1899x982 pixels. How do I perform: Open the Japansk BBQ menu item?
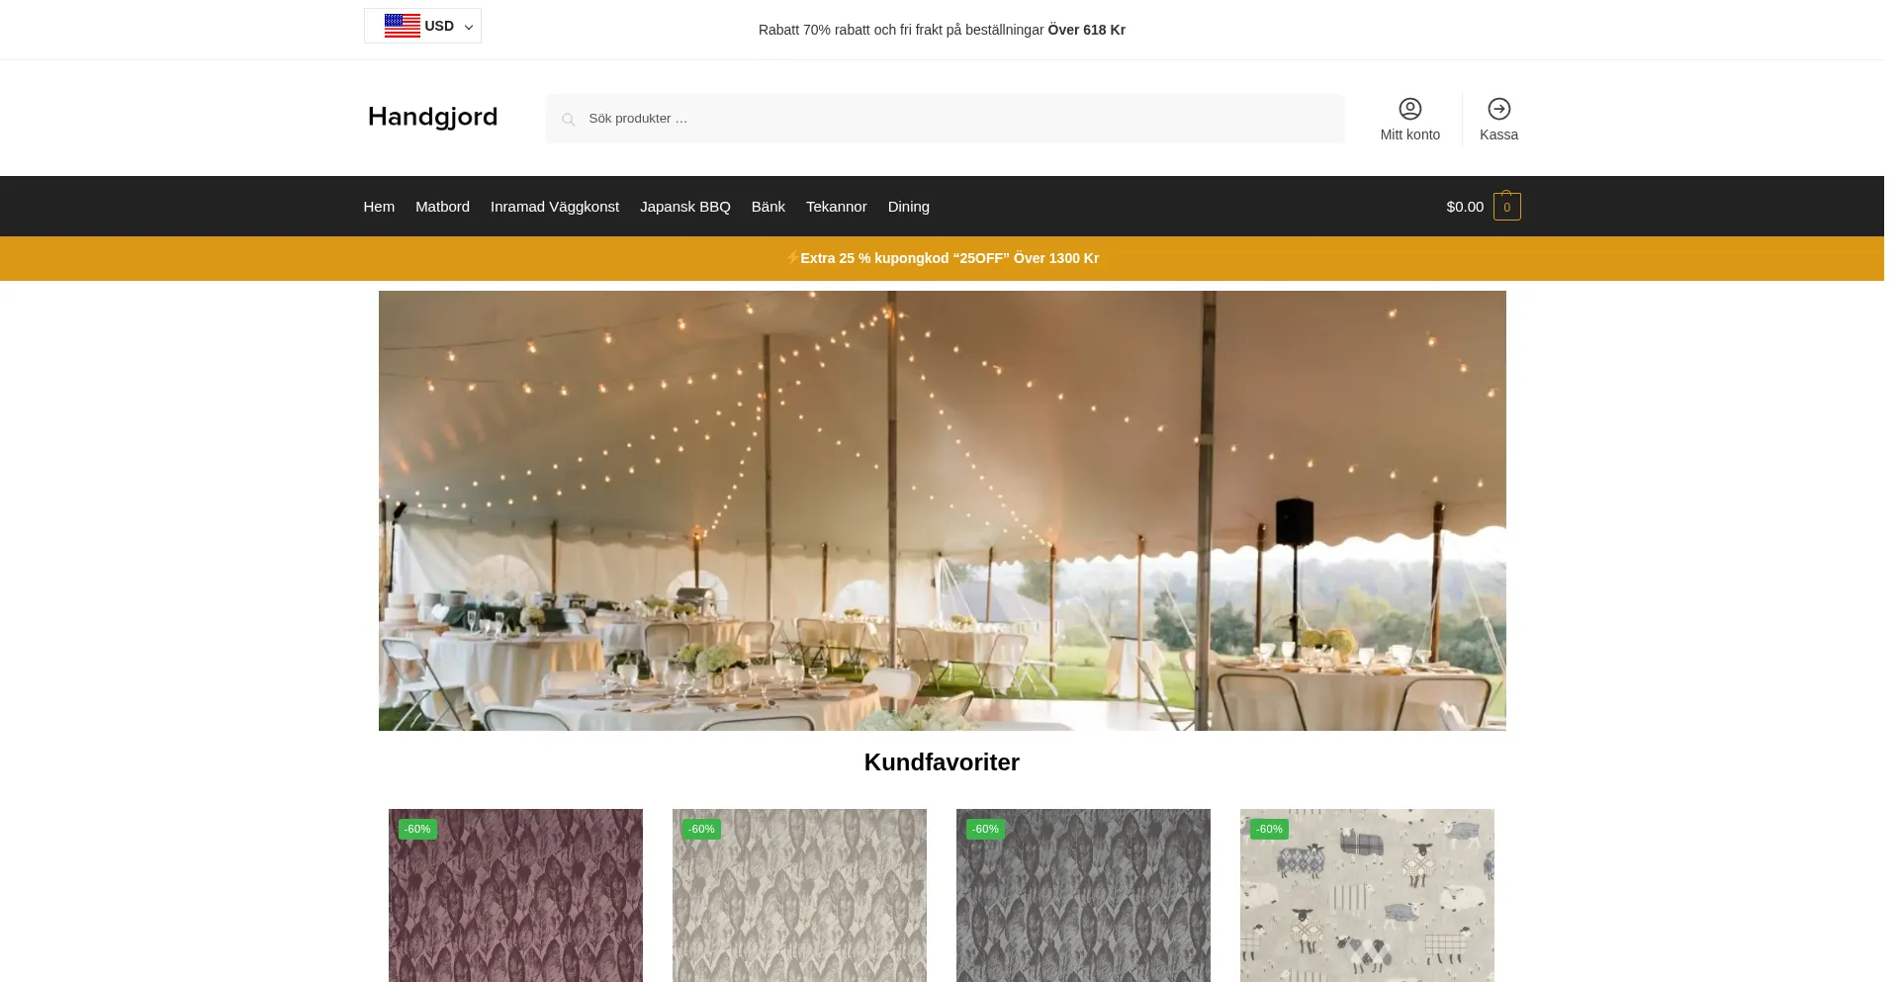click(685, 207)
